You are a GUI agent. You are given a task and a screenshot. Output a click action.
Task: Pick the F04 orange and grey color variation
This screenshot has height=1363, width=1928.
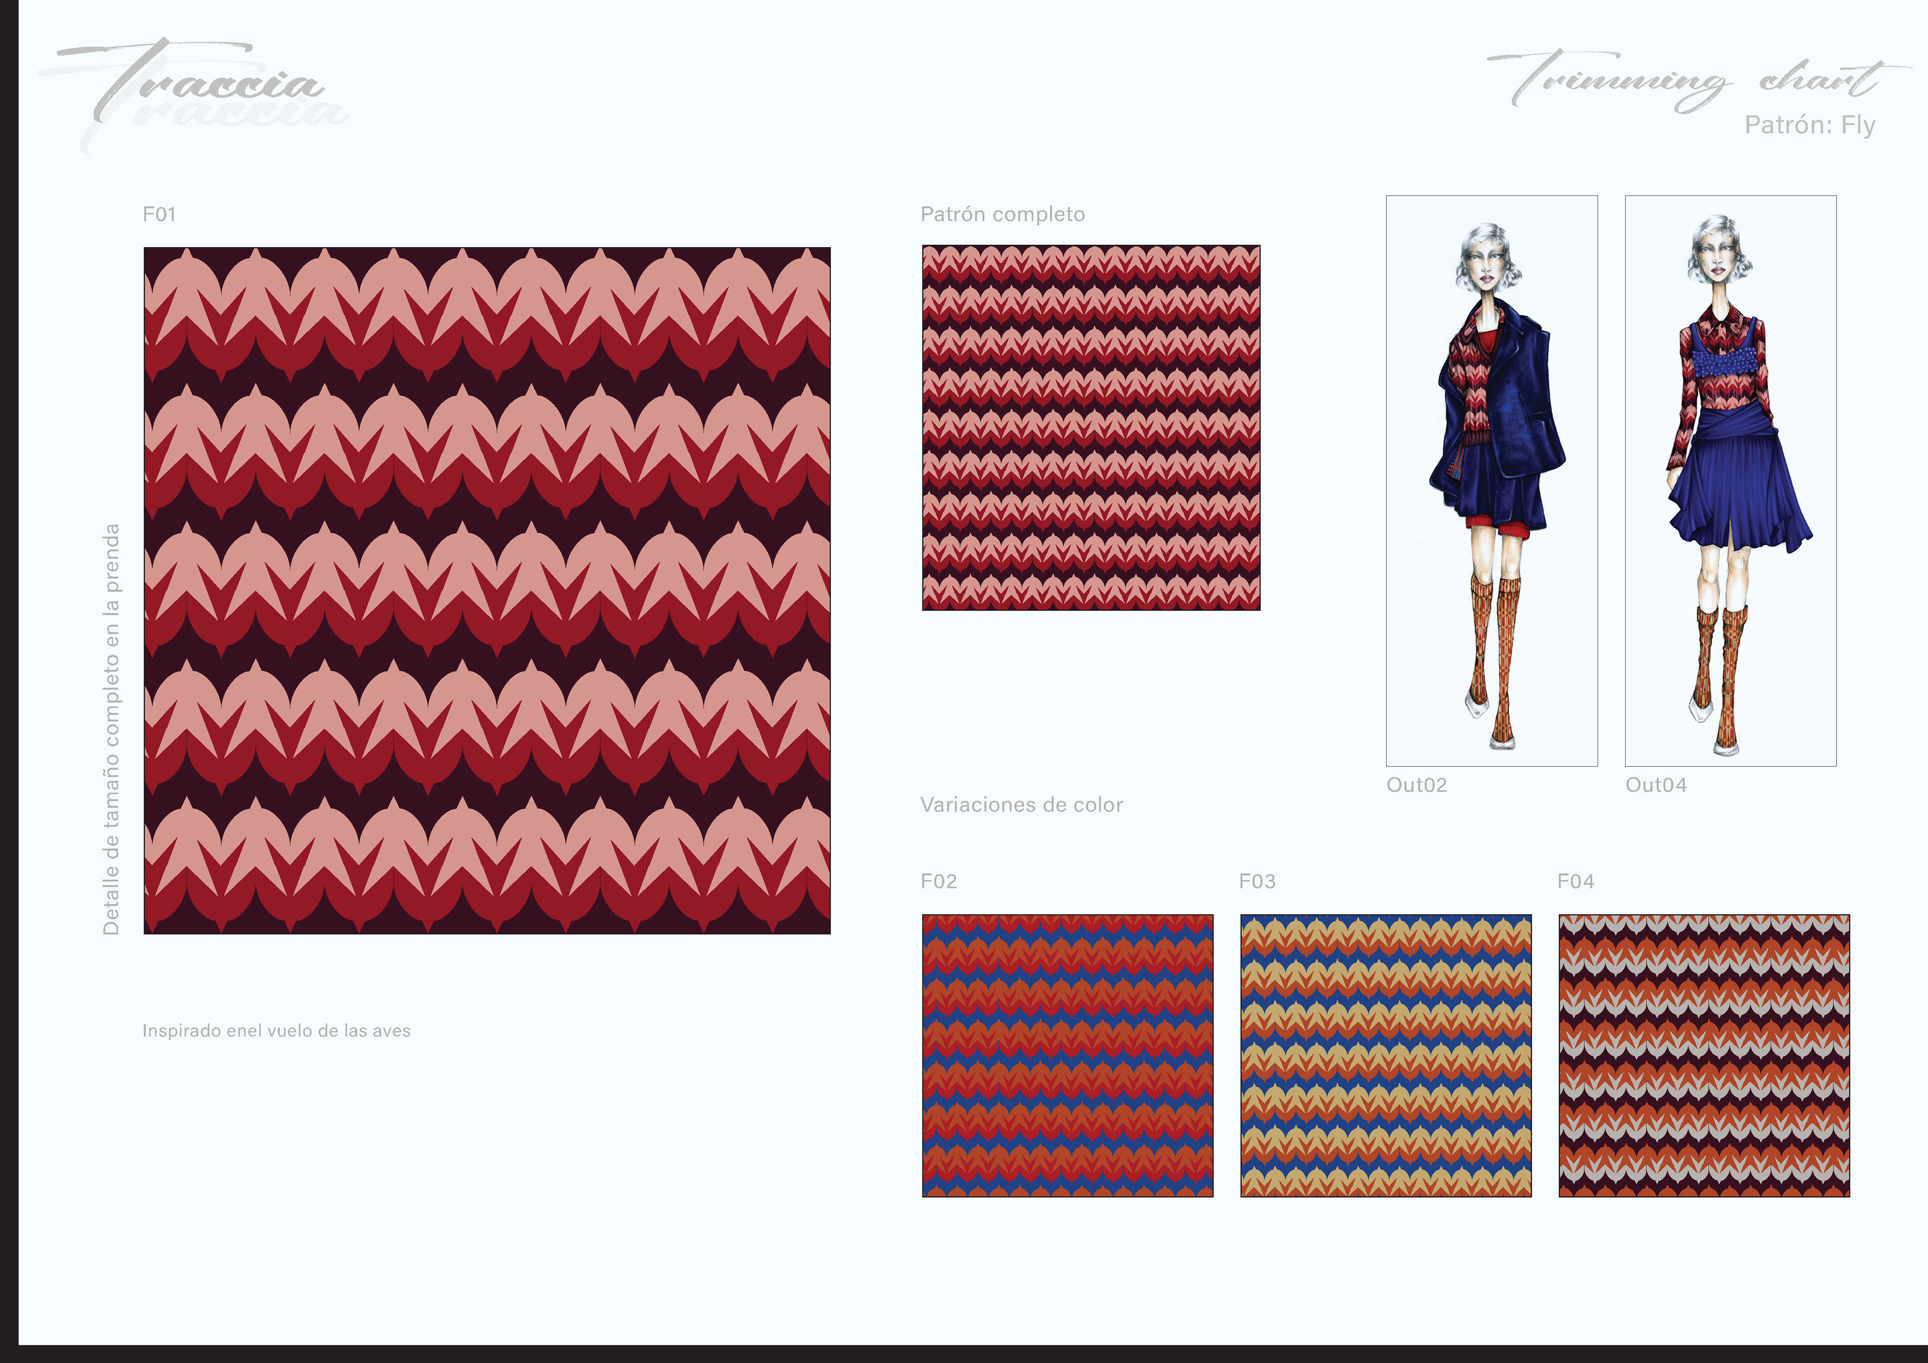pyautogui.click(x=1704, y=1056)
